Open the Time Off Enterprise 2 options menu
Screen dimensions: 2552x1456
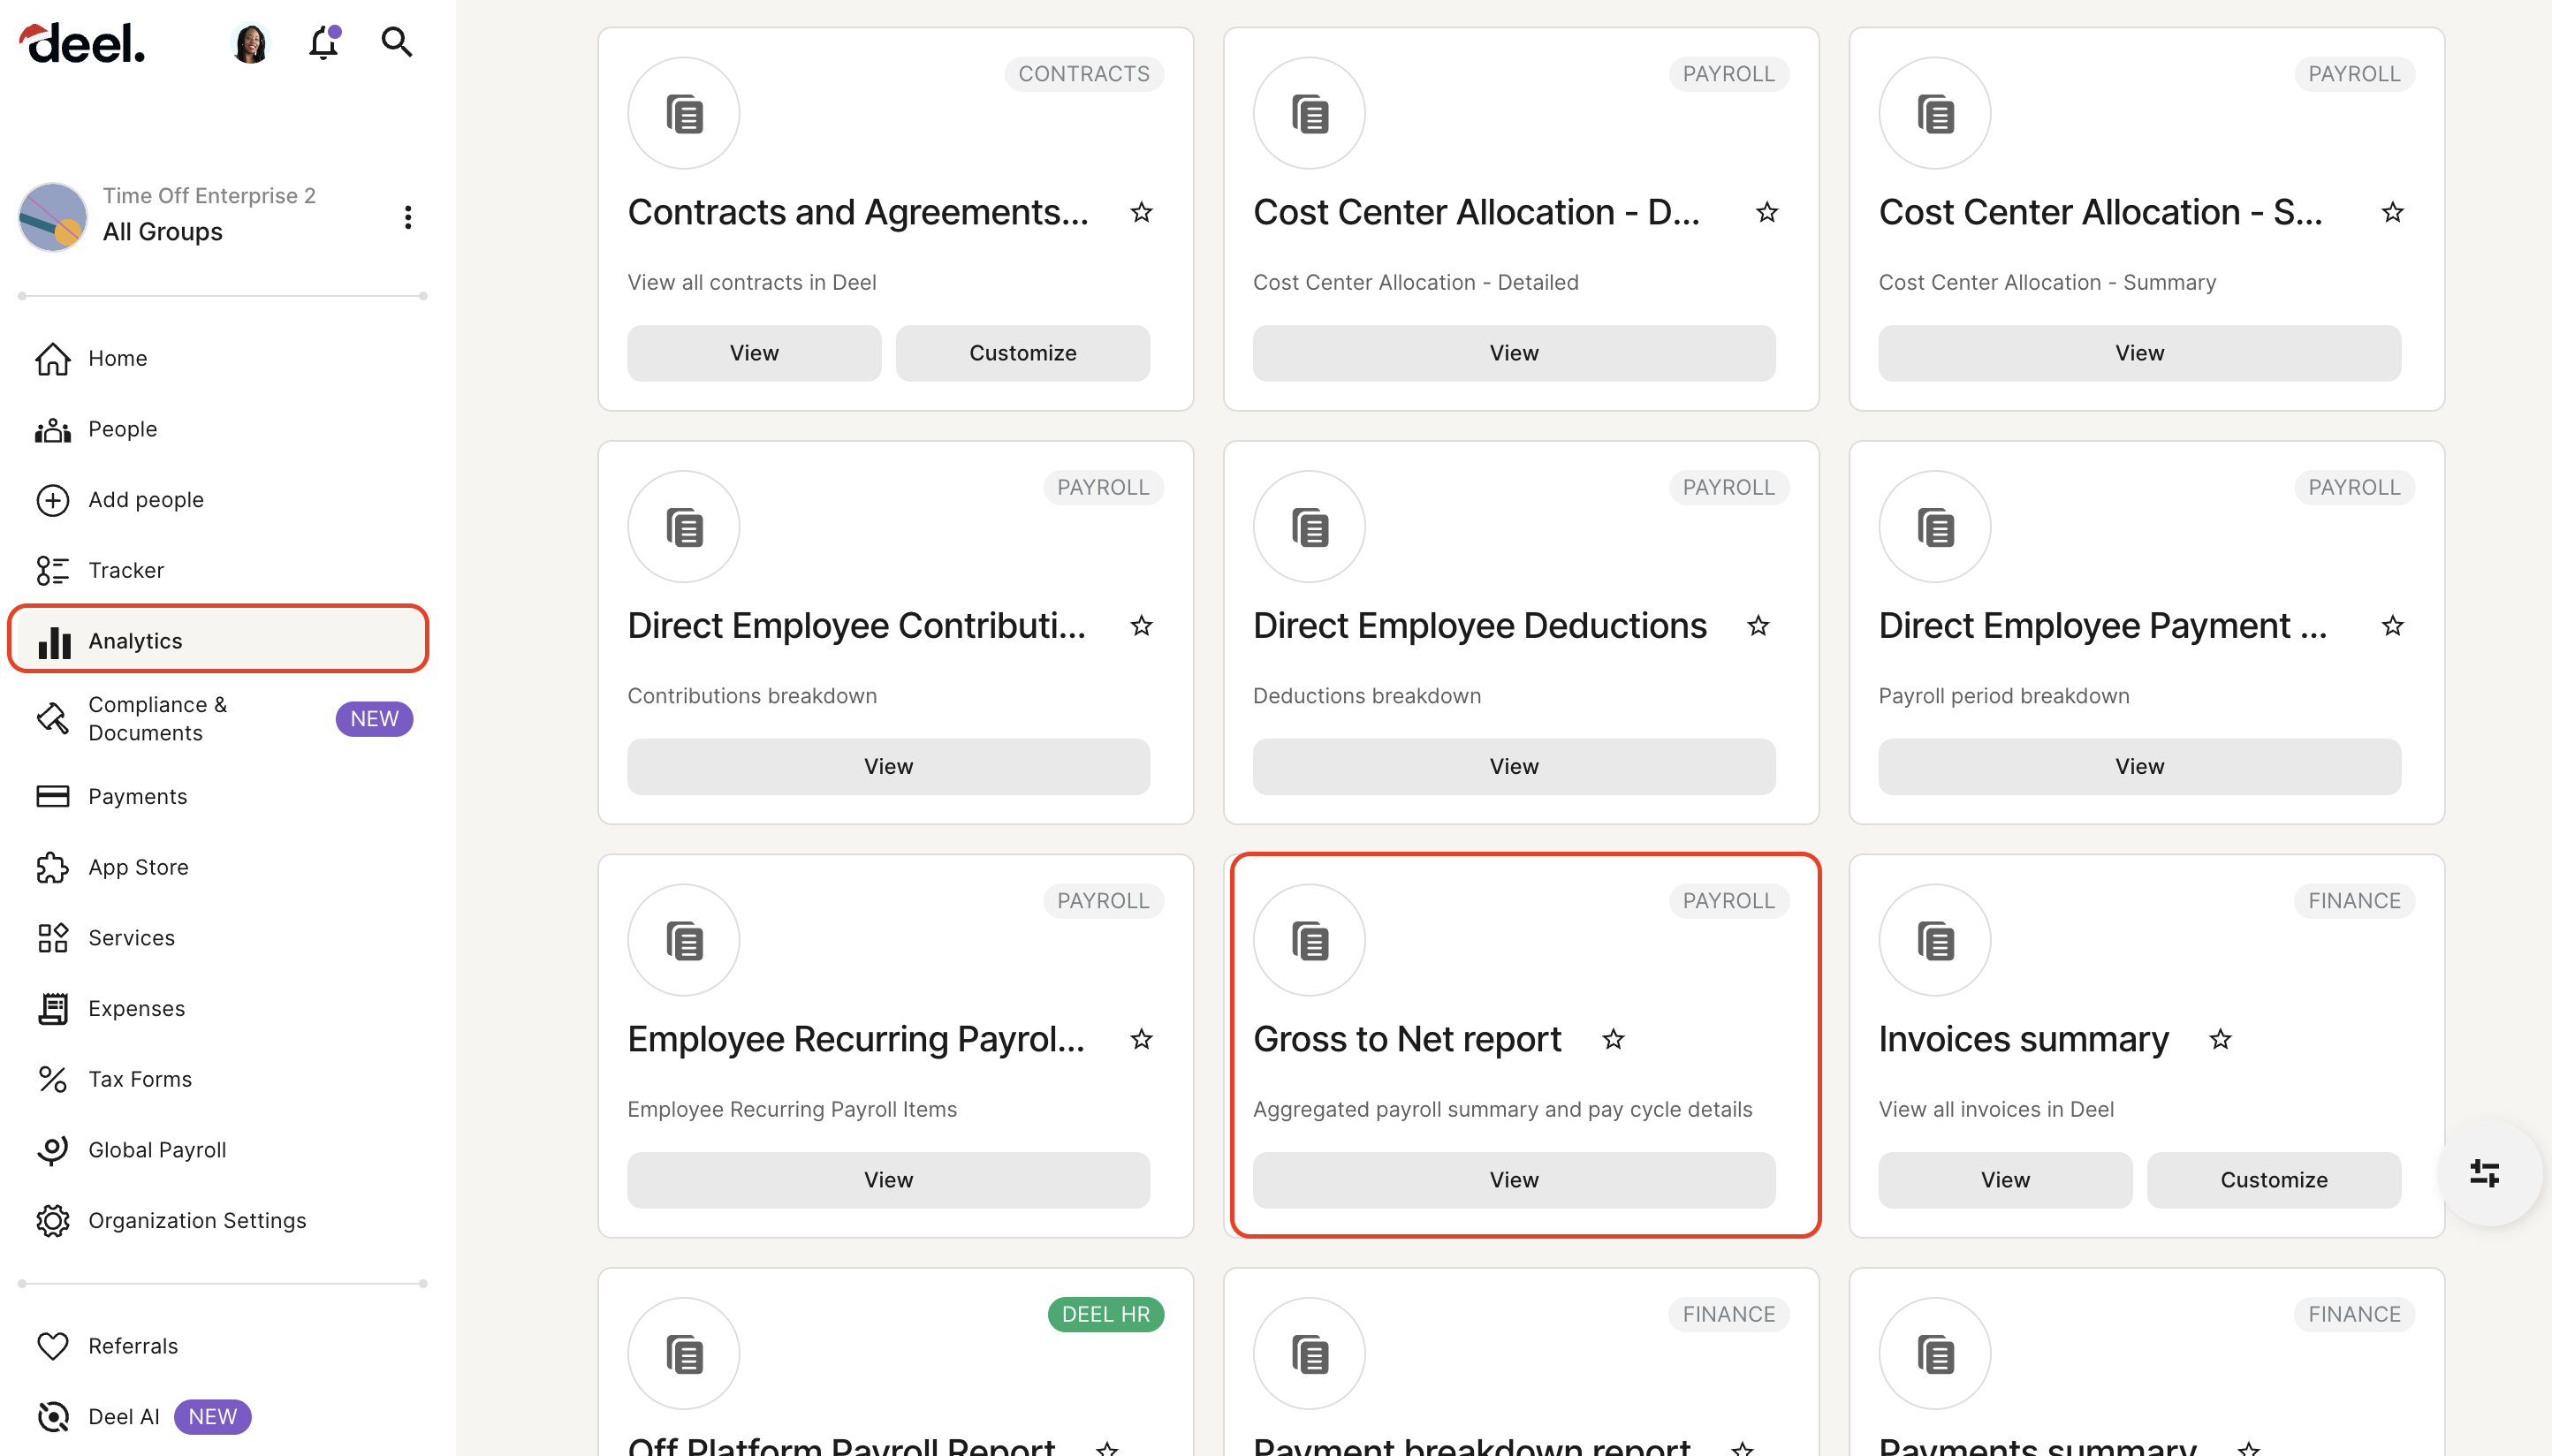pos(407,216)
